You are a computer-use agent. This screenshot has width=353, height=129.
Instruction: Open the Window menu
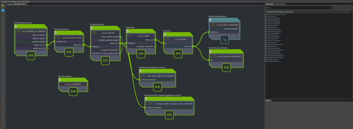coord(27,1)
